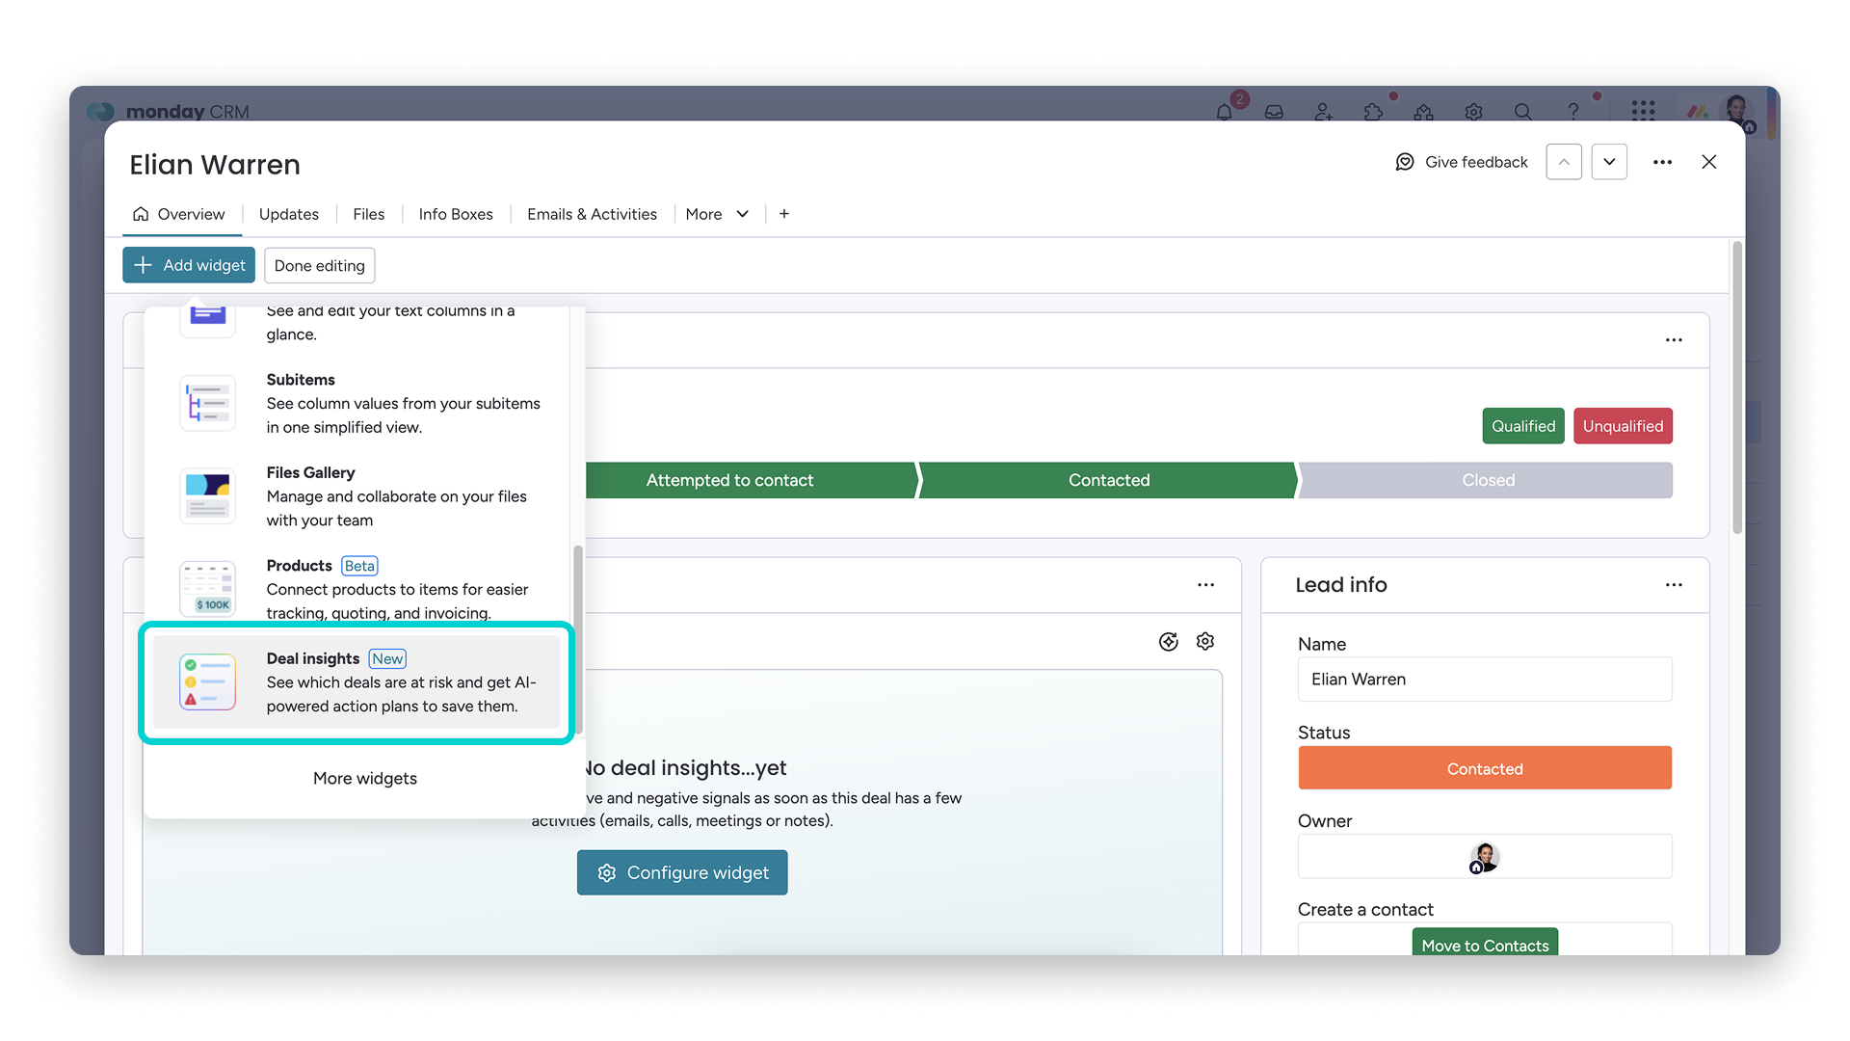Screen dimensions: 1850x1041
Task: Click the Done editing button
Action: (x=319, y=266)
